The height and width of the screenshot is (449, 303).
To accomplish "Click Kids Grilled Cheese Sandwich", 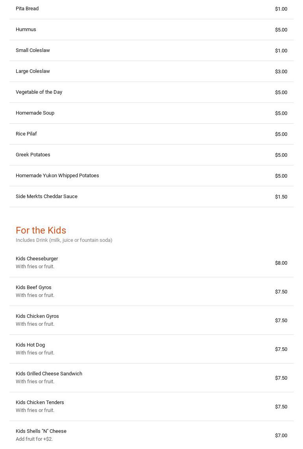I will tap(49, 374).
